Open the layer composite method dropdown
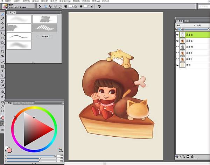The width and height of the screenshot is (210, 165). 186,26
